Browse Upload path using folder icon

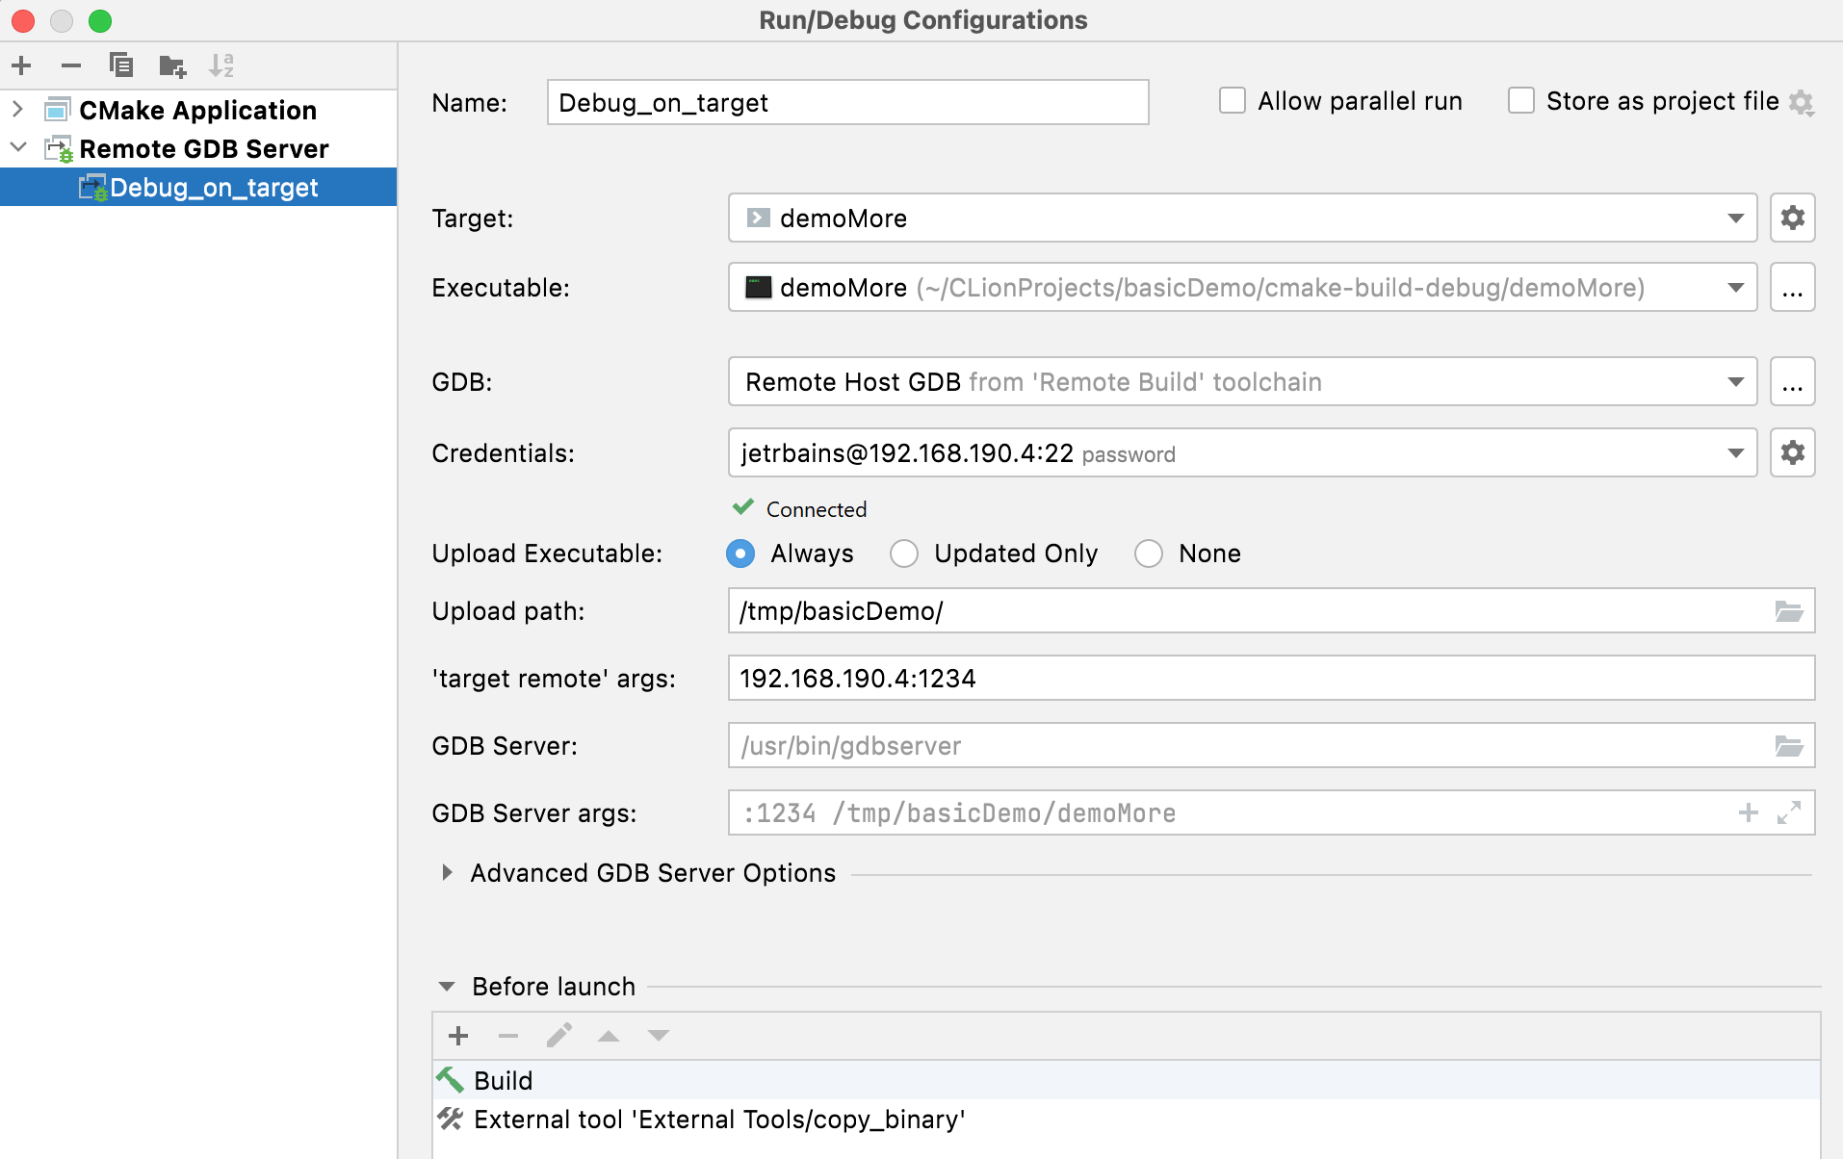tap(1789, 610)
